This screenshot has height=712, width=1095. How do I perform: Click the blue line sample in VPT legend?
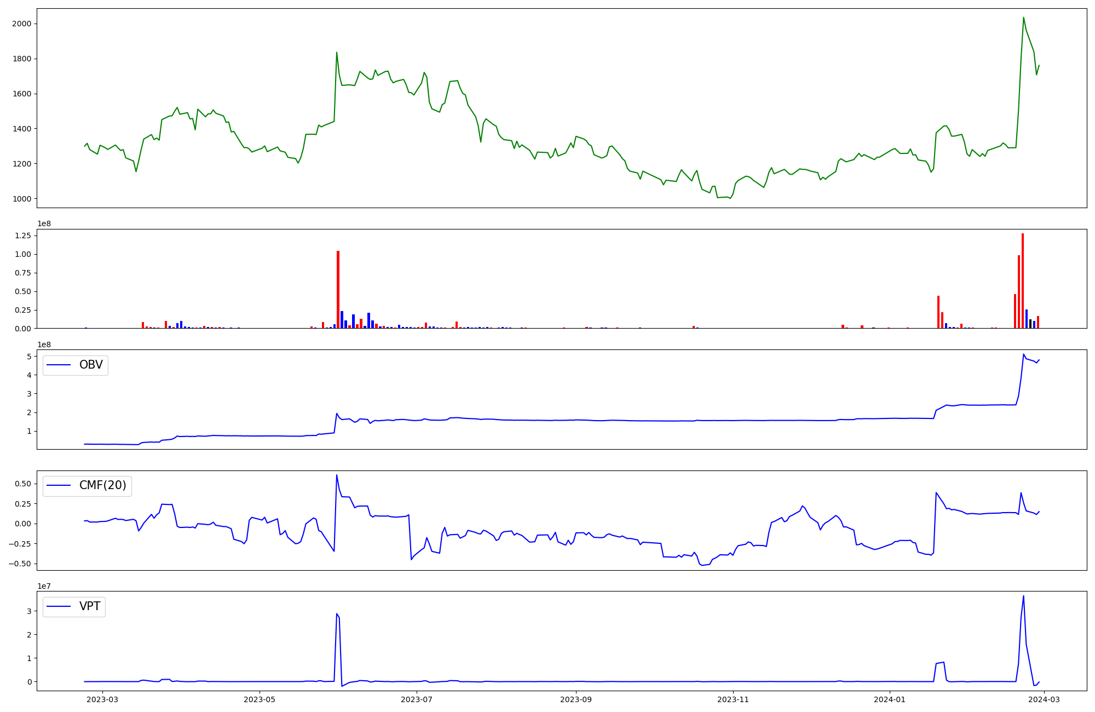(x=59, y=606)
